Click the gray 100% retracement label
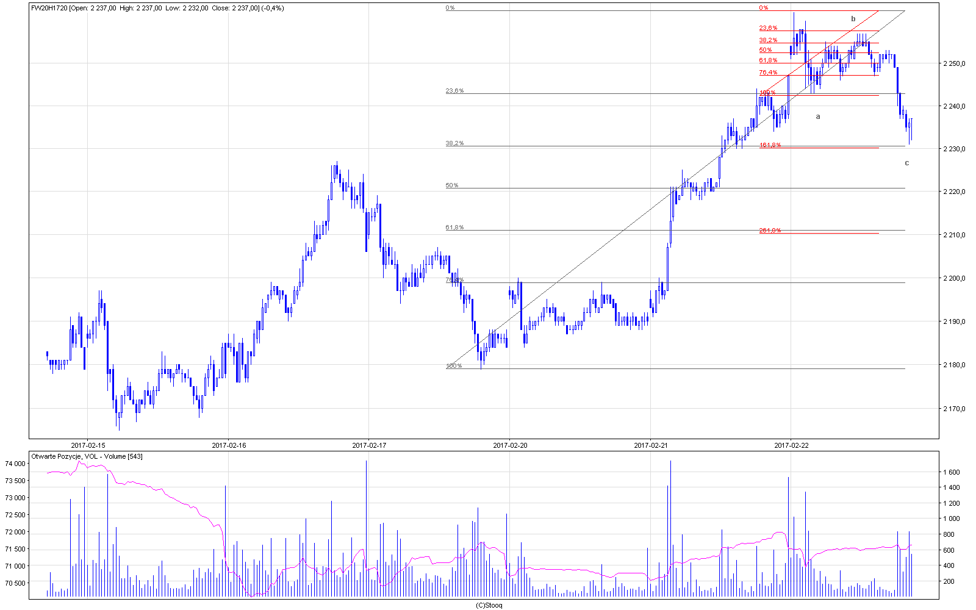This screenshot has width=976, height=610. (x=454, y=366)
